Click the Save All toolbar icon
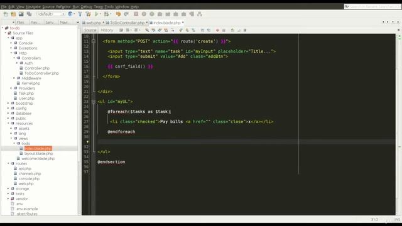Image resolution: width=402 pixels, height=226 pixels. [x=29, y=14]
